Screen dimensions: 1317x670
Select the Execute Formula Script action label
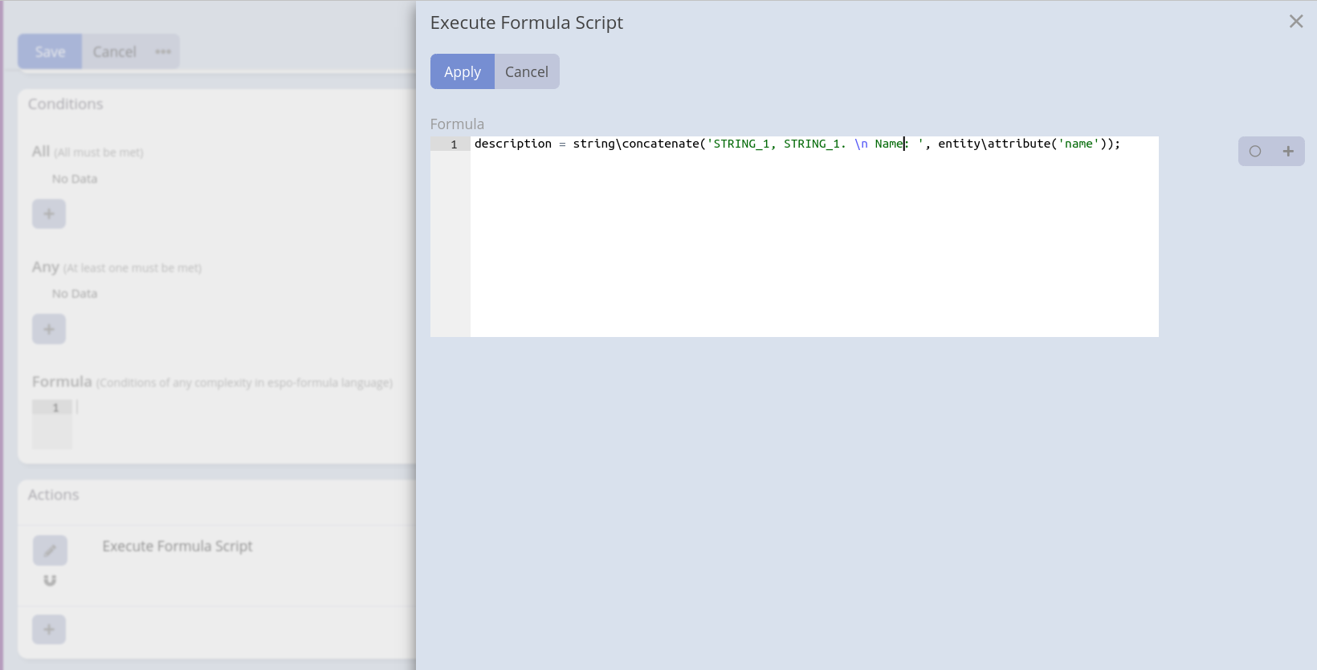[x=177, y=546]
